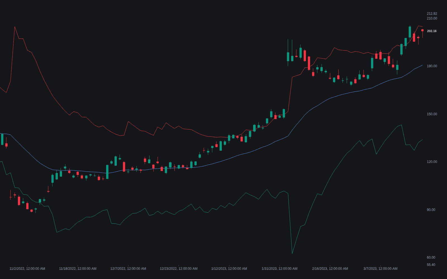447x279 pixels.
Task: Click the 60.00 price axis label
Action: [431, 258]
